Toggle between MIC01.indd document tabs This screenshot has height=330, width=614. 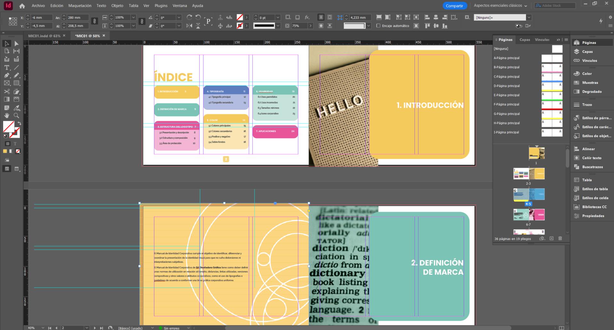click(x=45, y=36)
